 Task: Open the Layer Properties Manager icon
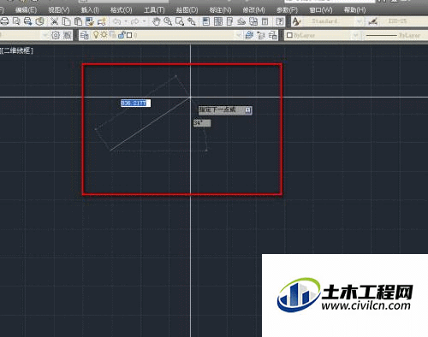coord(85,35)
